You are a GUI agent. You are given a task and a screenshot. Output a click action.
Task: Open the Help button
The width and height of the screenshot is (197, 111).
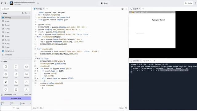[x=16, y=108]
